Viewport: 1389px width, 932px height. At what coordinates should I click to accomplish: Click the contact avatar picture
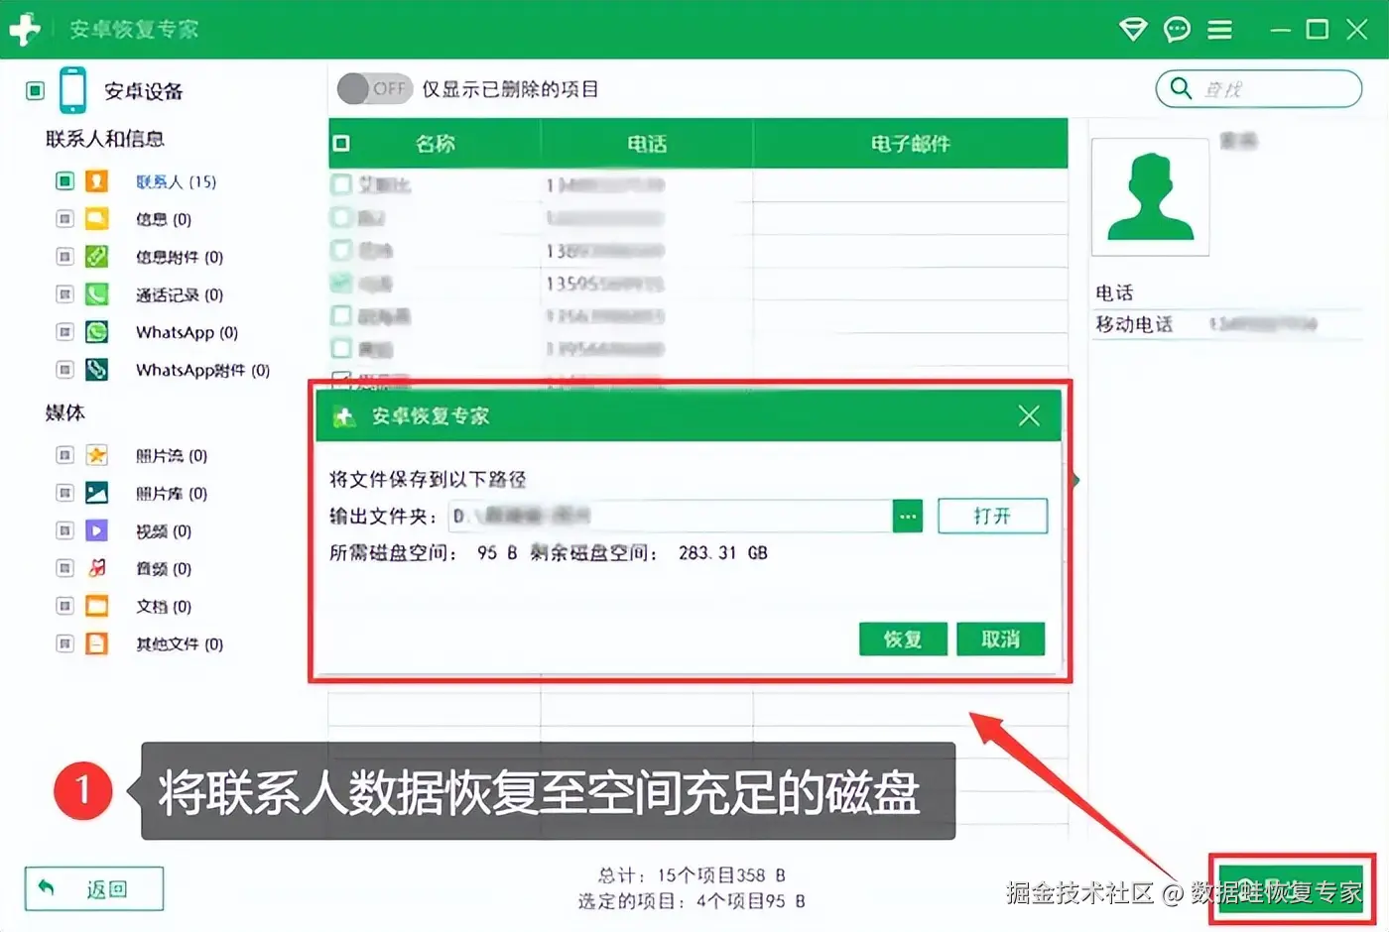(1150, 196)
